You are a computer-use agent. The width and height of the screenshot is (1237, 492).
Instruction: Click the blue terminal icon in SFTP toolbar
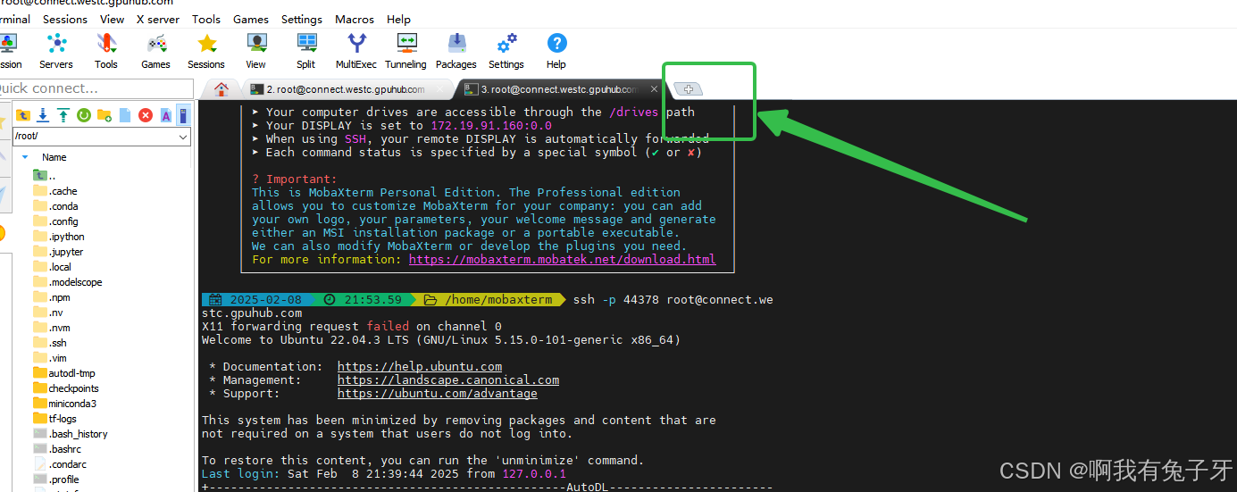(184, 115)
